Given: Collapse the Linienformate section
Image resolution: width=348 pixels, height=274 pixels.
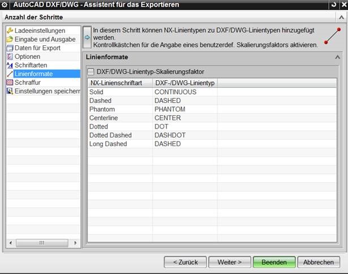Looking at the screenshot, I should coord(337,57).
